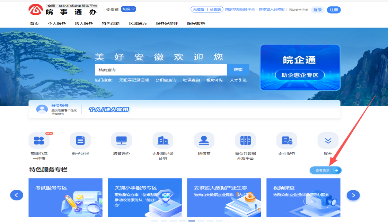Search hot keyword 人才引进
388x224 pixels.
(238, 80)
